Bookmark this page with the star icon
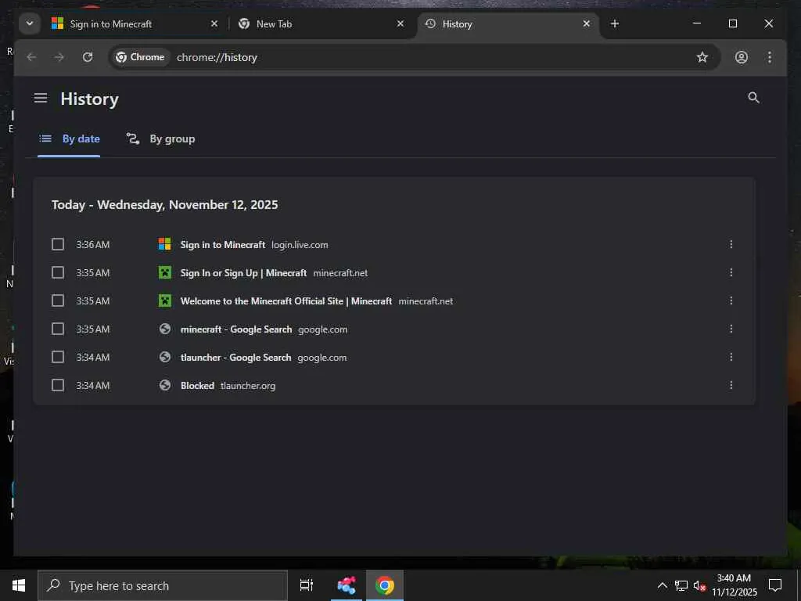Screen dimensions: 801x601 point(702,57)
